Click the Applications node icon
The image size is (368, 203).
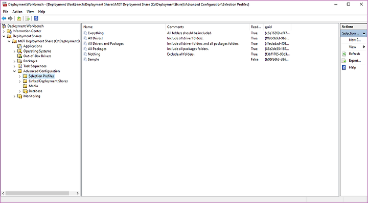(x=20, y=46)
